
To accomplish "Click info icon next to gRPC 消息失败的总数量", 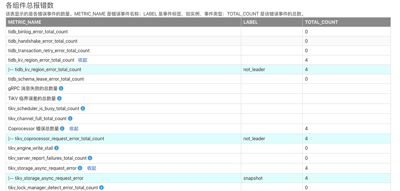I will [61, 88].
